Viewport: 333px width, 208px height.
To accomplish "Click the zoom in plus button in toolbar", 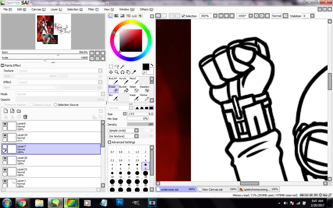I will 226,16.
